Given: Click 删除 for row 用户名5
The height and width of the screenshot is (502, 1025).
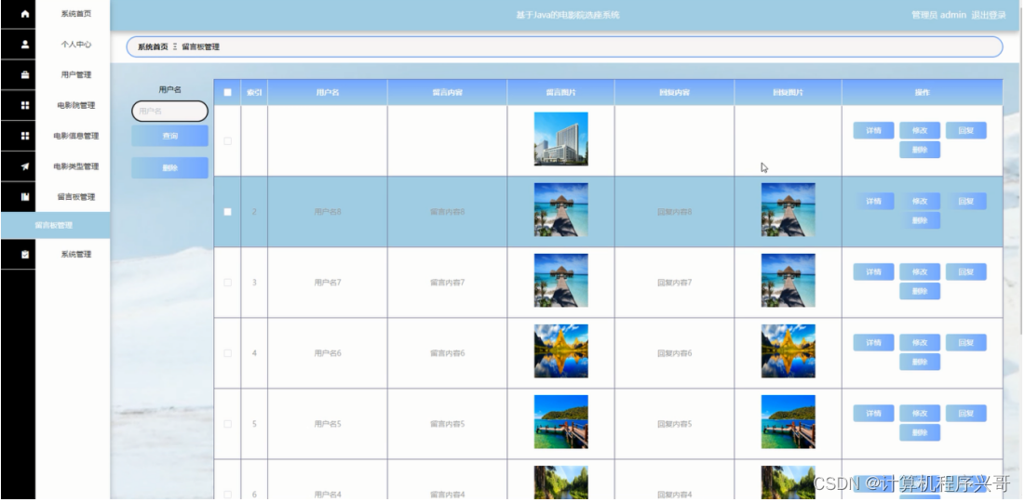Looking at the screenshot, I should click(920, 432).
